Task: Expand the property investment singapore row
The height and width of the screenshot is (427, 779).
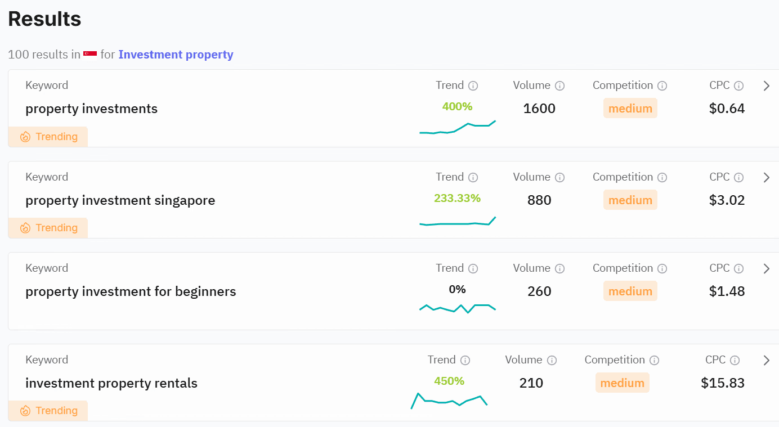Action: [766, 177]
